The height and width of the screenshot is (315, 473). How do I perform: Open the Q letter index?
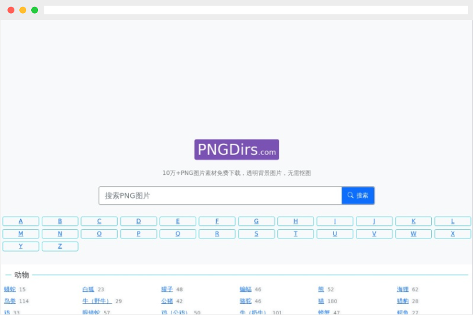click(178, 234)
